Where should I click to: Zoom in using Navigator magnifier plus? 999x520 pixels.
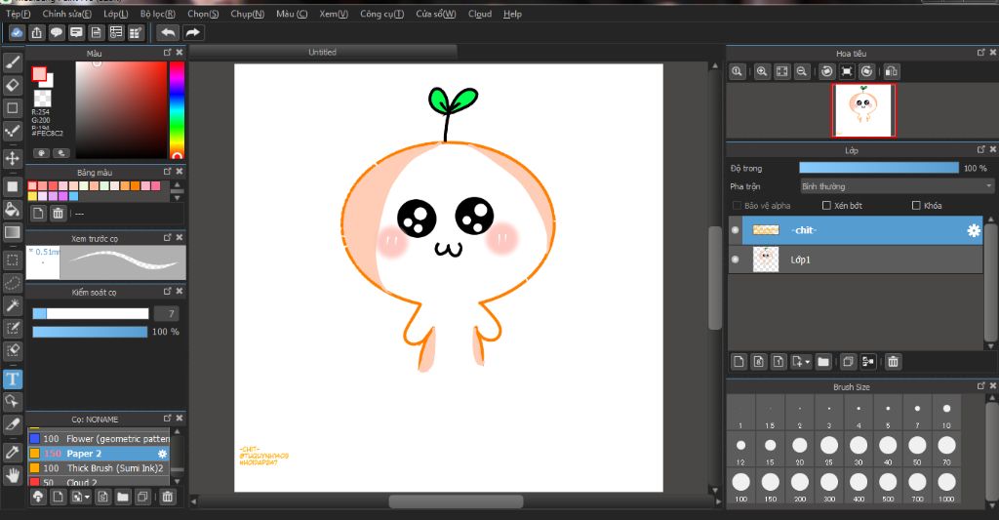(x=762, y=71)
